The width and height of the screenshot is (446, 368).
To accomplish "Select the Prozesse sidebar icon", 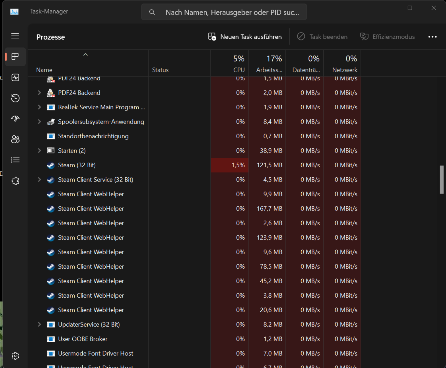I will coord(15,56).
